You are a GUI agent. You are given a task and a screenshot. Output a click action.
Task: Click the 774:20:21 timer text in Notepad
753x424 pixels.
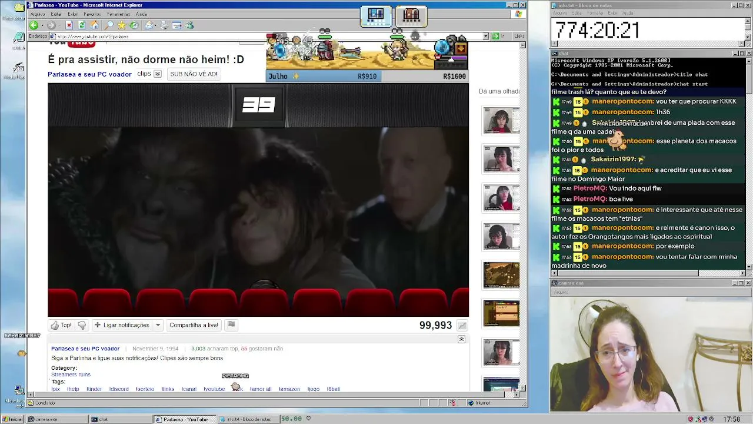click(x=597, y=30)
